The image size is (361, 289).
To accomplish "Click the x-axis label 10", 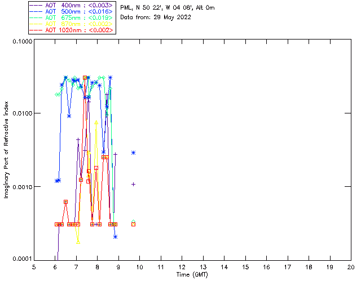I will 140,267.
